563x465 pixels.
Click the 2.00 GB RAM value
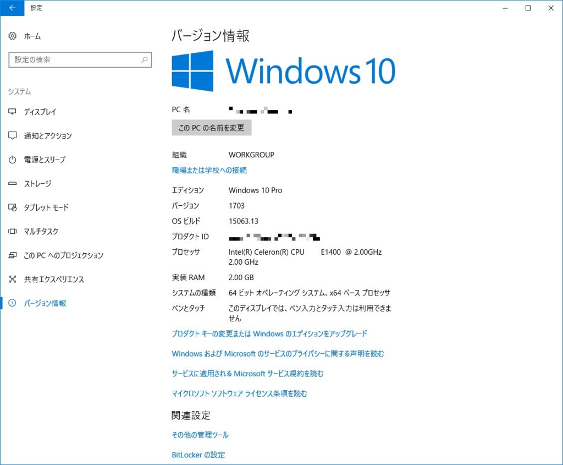point(241,277)
